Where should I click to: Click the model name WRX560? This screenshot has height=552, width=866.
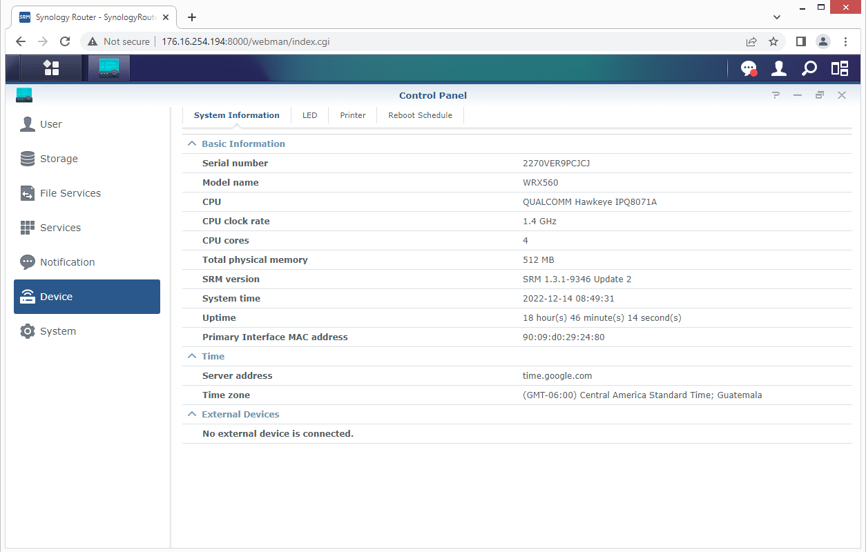coord(541,183)
